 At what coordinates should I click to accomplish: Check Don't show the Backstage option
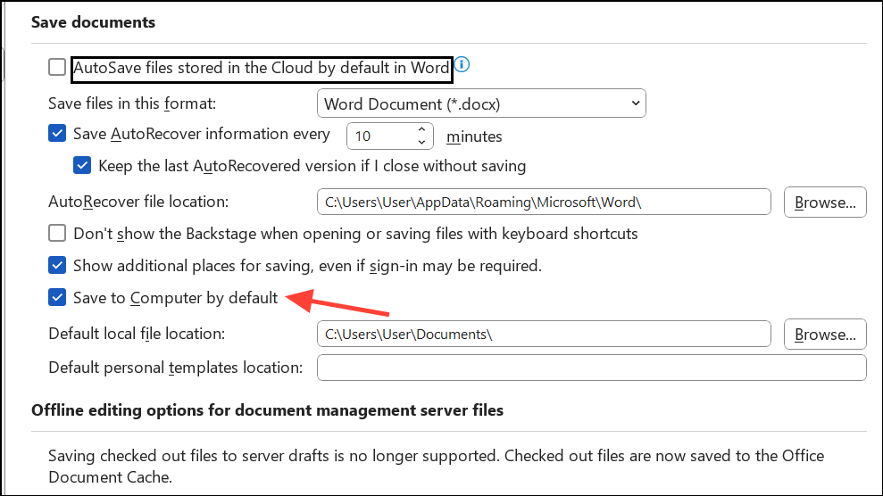[57, 233]
